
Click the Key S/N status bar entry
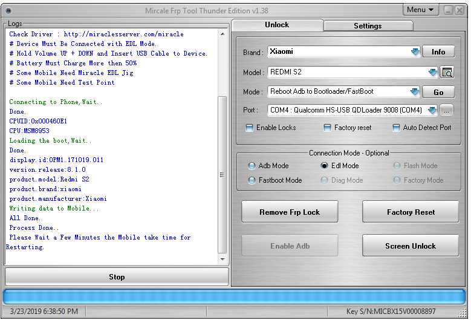pos(391,312)
